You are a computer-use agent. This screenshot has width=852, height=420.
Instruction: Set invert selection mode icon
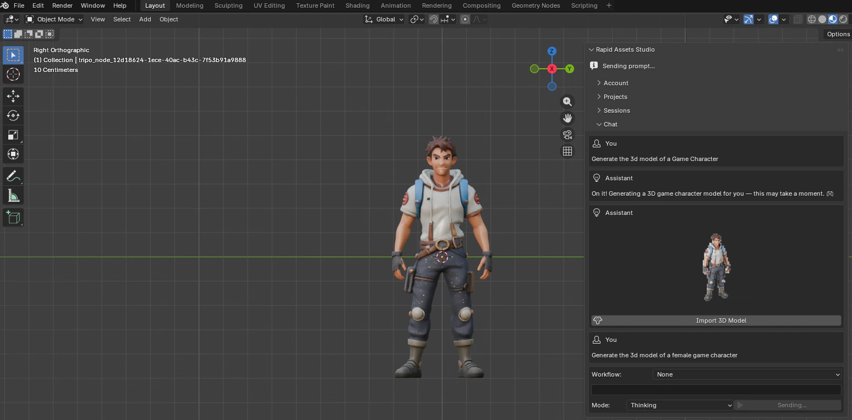39,34
